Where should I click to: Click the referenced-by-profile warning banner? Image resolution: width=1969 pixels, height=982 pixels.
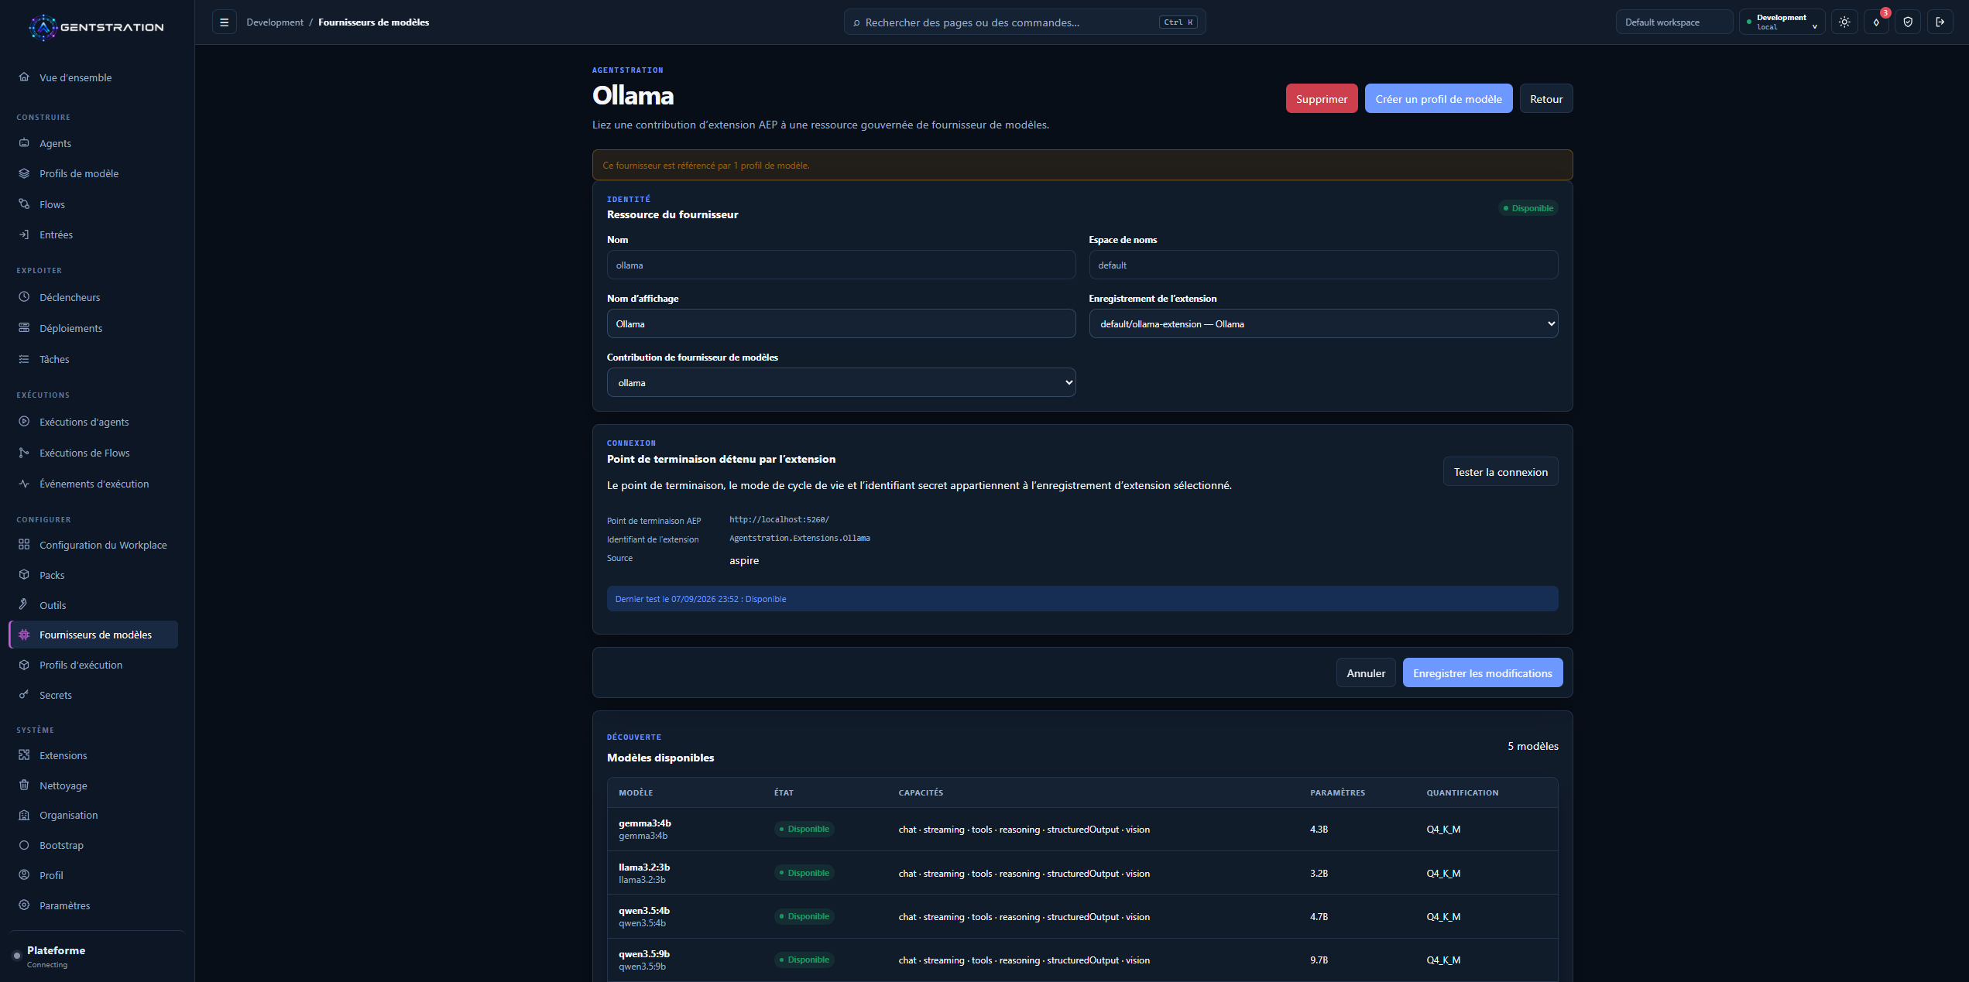[1082, 166]
